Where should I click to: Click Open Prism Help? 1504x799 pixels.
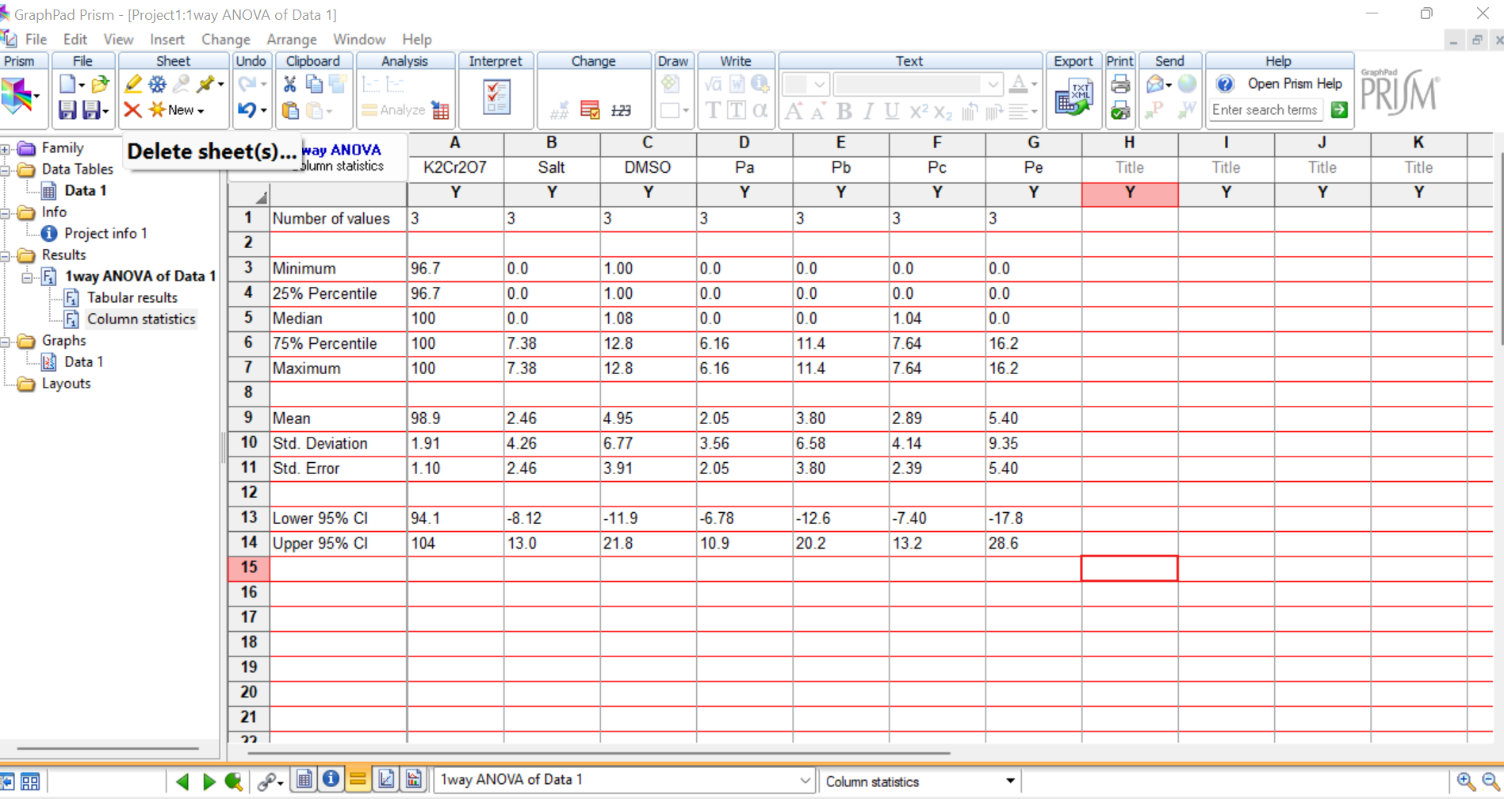point(1294,84)
